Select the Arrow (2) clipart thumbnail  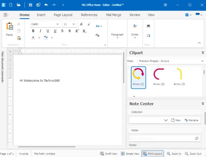159,77
